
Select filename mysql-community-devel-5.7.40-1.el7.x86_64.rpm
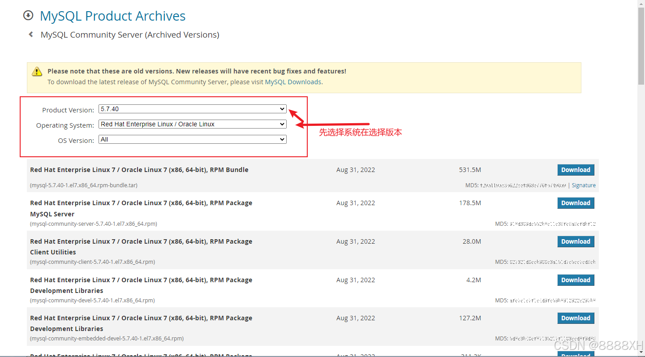pos(92,301)
